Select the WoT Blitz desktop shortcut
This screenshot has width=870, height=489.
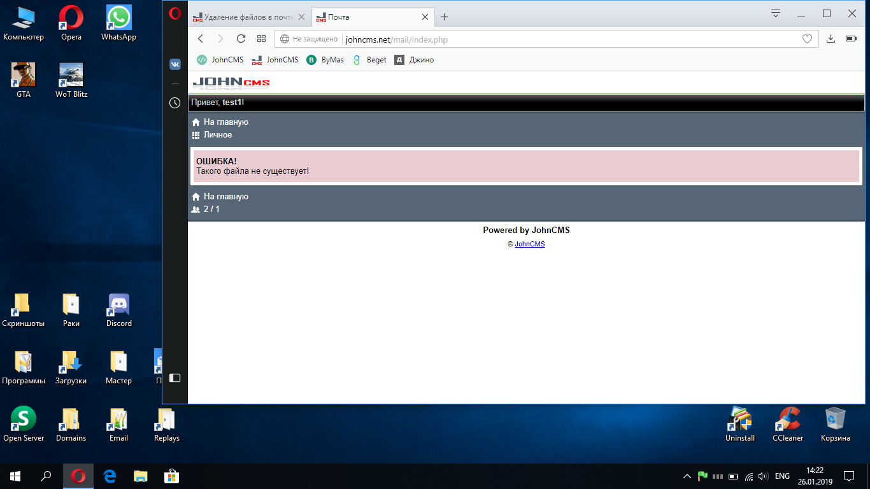click(71, 81)
